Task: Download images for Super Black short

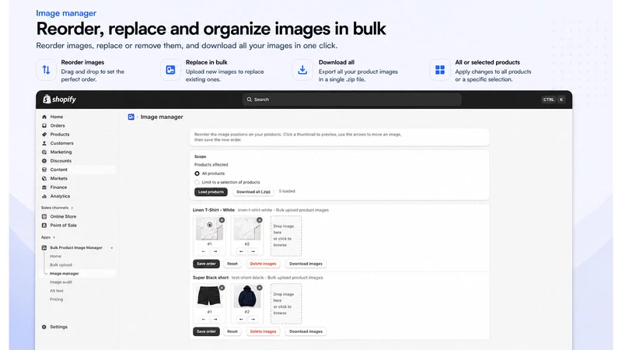Action: point(306,332)
